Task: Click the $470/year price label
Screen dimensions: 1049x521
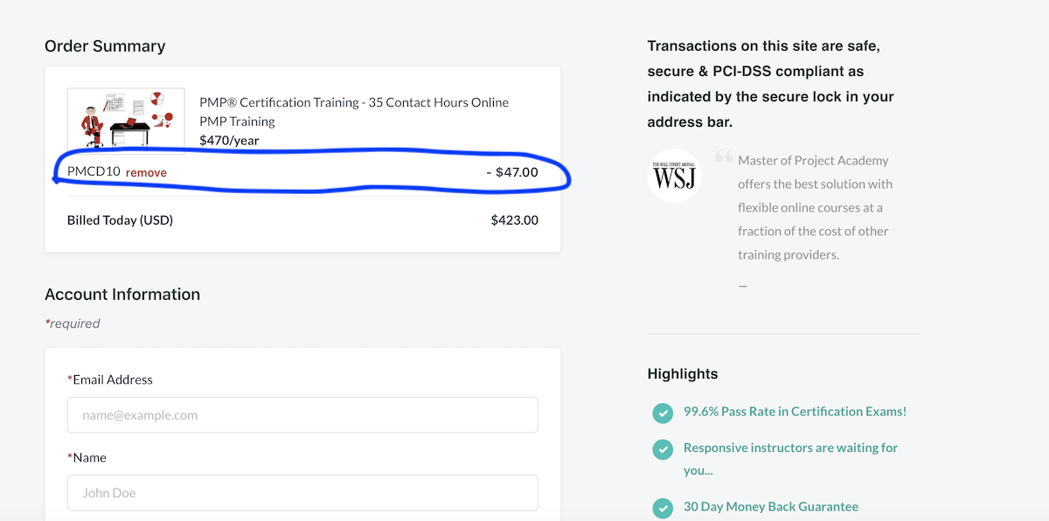Action: click(x=229, y=140)
